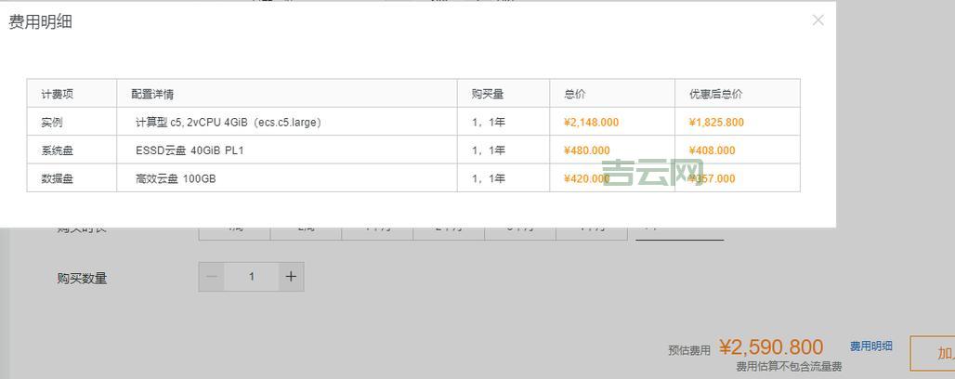Viewport: 955px width, 379px height.
Task: Click the 高效云盘 100GB configuration detail
Action: (176, 178)
